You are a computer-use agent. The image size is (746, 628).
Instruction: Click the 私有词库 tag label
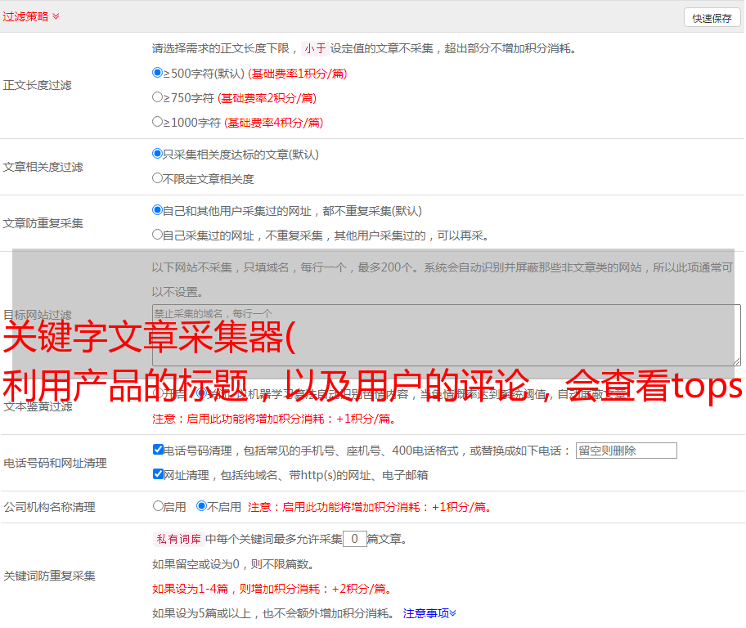point(178,539)
